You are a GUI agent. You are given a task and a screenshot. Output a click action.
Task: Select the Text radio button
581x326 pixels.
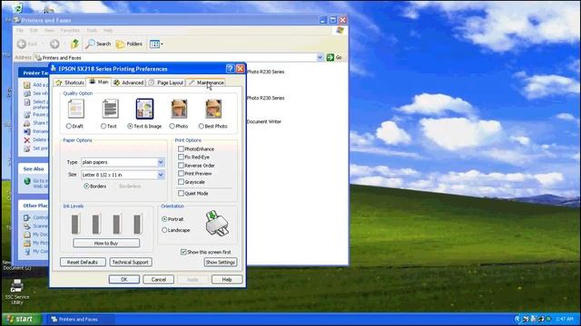(x=103, y=126)
